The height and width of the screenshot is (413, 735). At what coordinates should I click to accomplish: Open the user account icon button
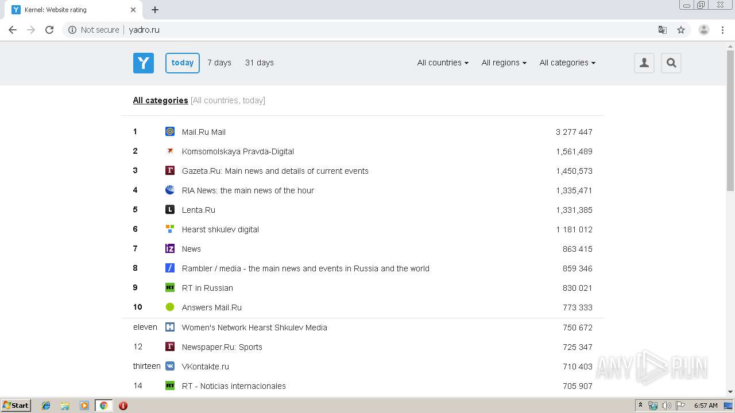(x=644, y=63)
